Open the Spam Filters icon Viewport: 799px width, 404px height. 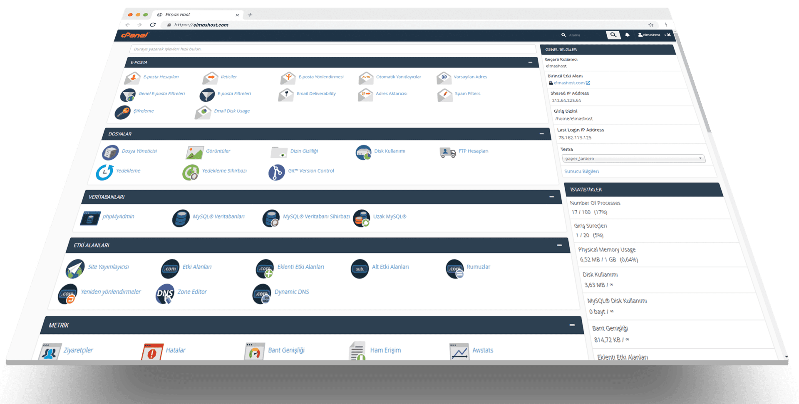tap(445, 95)
